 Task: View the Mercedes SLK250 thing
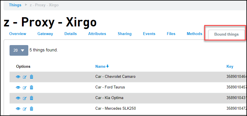tap(18, 109)
